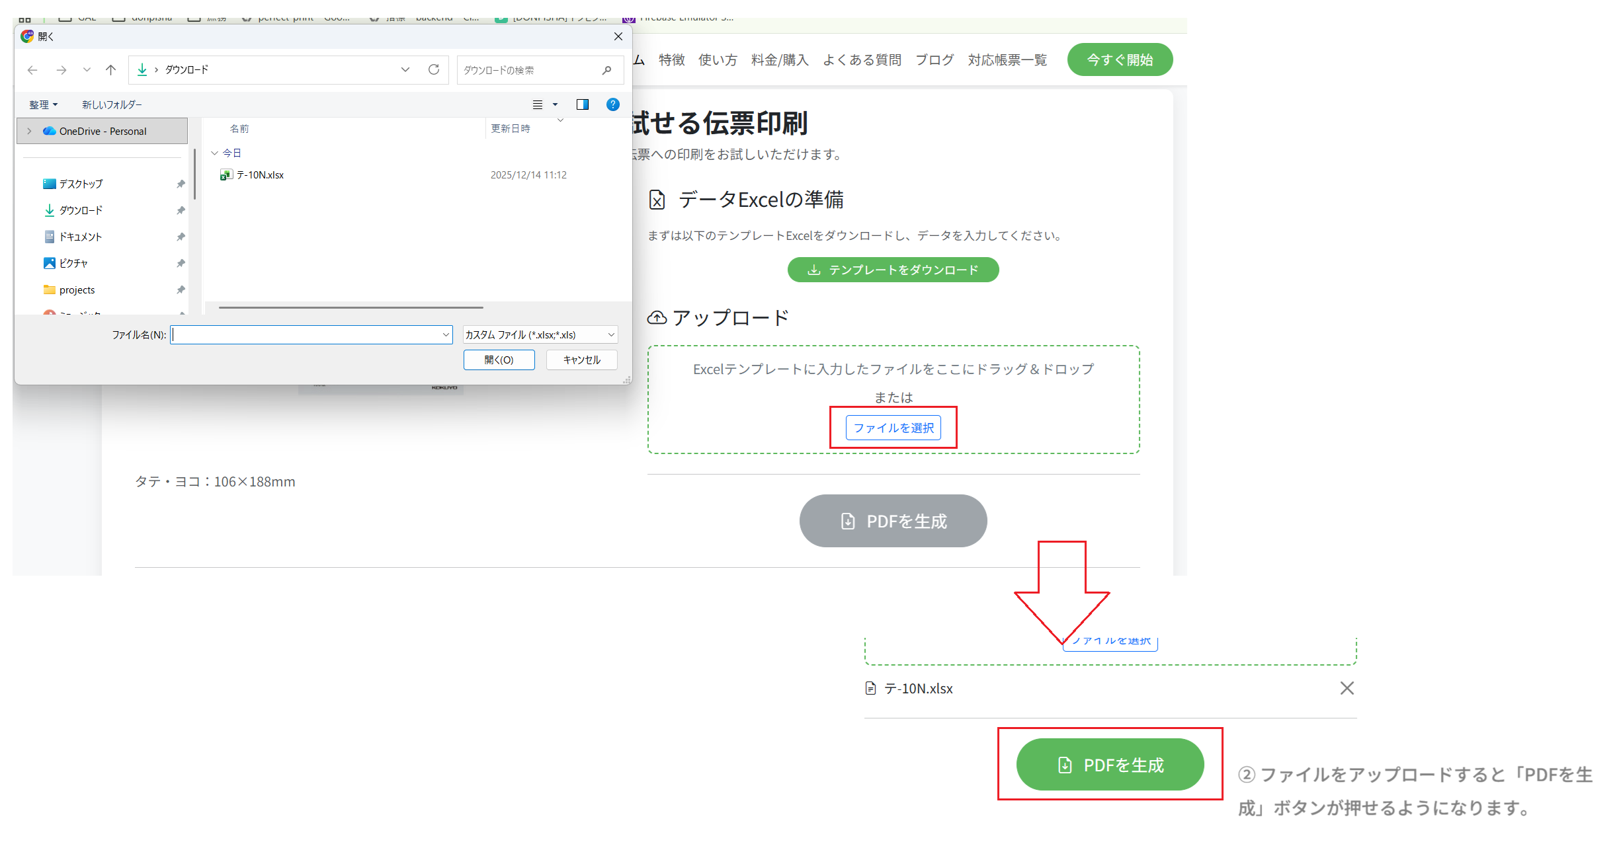Collapse the 今日 group
1611x850 pixels.
[214, 153]
